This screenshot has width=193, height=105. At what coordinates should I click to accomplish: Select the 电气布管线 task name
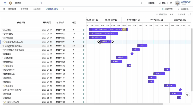(x=8, y=34)
